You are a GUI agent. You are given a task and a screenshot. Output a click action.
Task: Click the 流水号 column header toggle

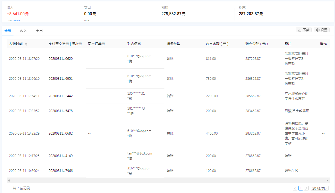(x=76, y=44)
